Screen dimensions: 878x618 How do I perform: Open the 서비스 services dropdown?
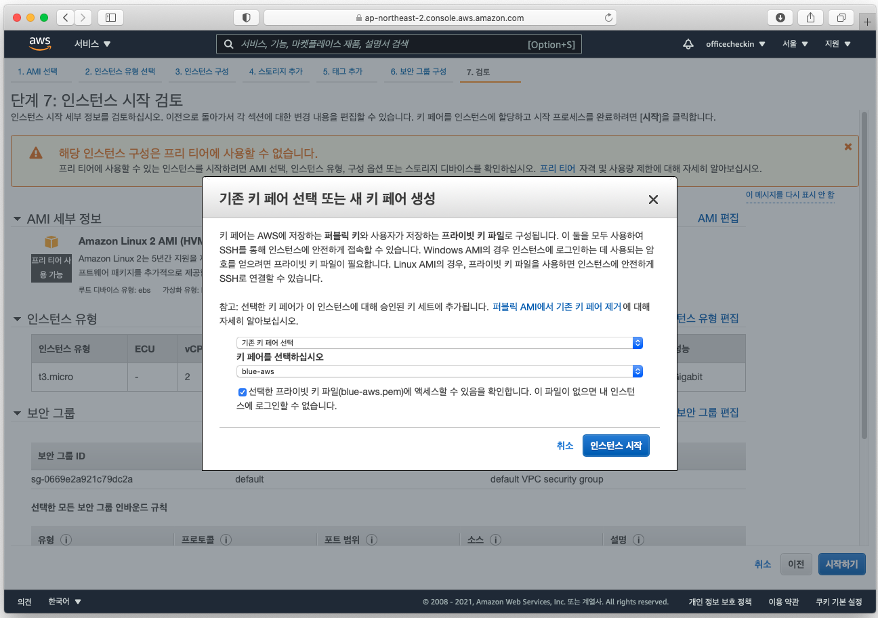tap(93, 44)
